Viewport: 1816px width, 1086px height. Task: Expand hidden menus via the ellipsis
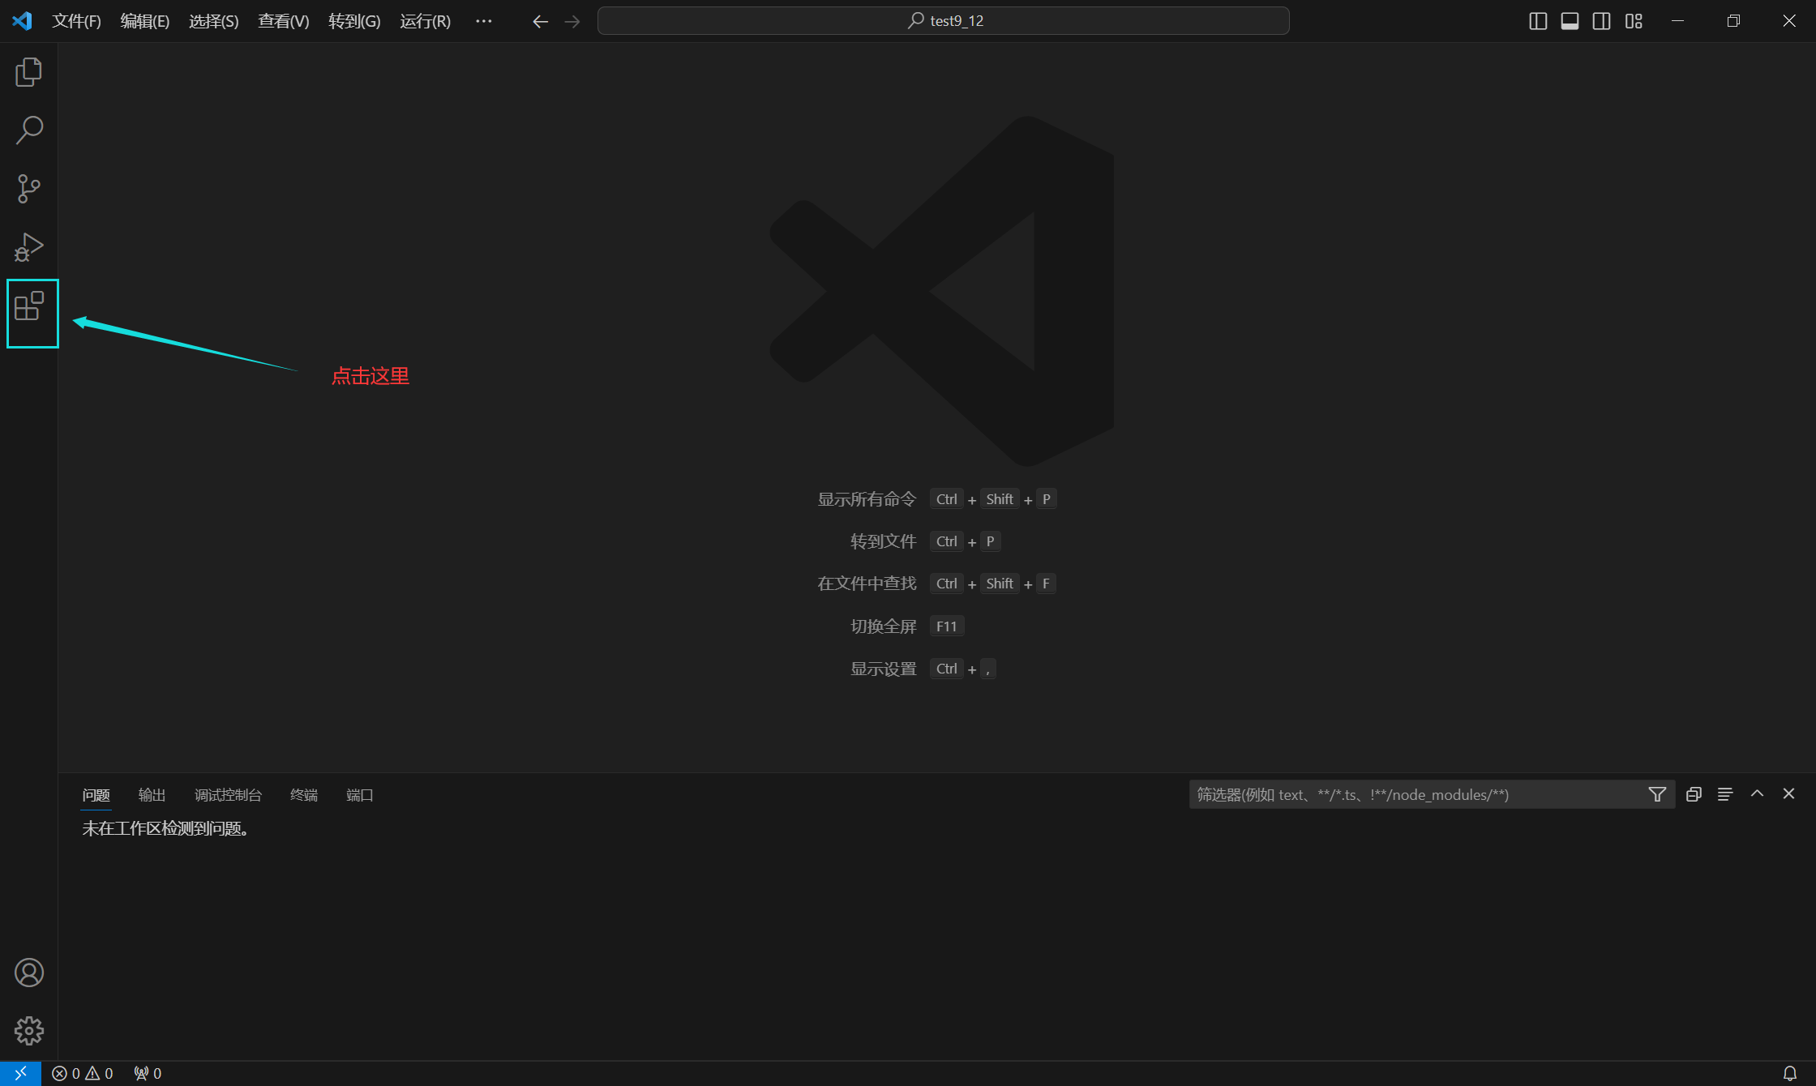tap(483, 21)
